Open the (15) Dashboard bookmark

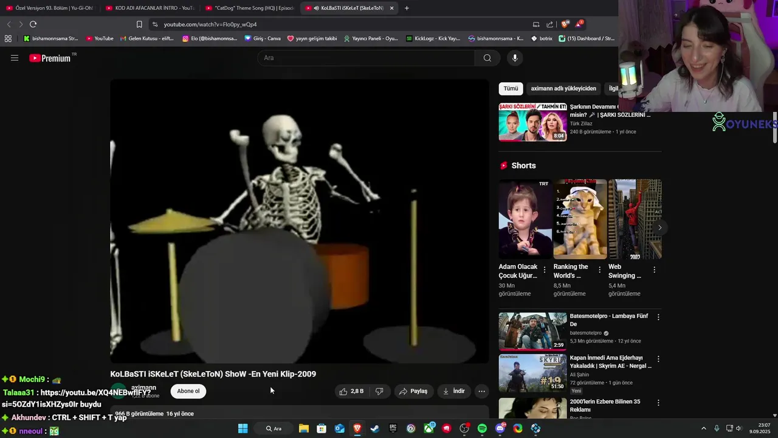(x=587, y=38)
